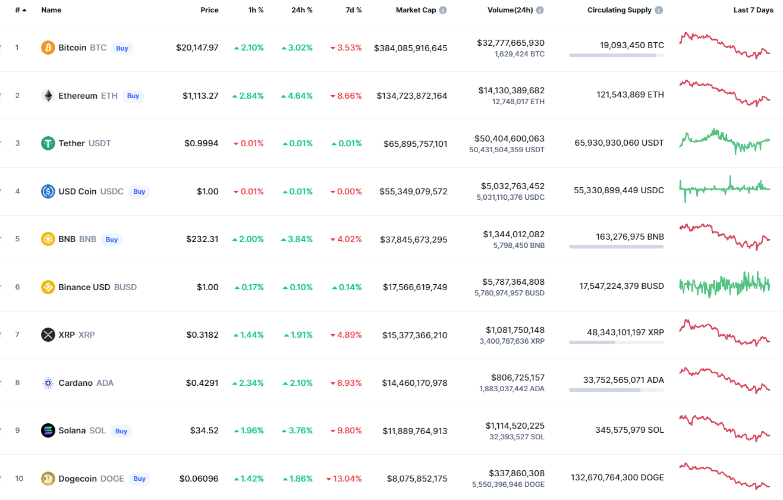Click Bitcoin price $20,147.97

(x=197, y=48)
